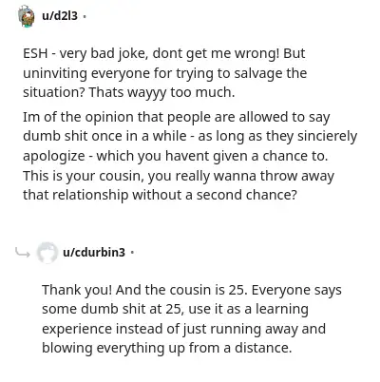This screenshot has width=380, height=382.
Task: Click the phrase "second chance?"
Action: [x=247, y=195]
